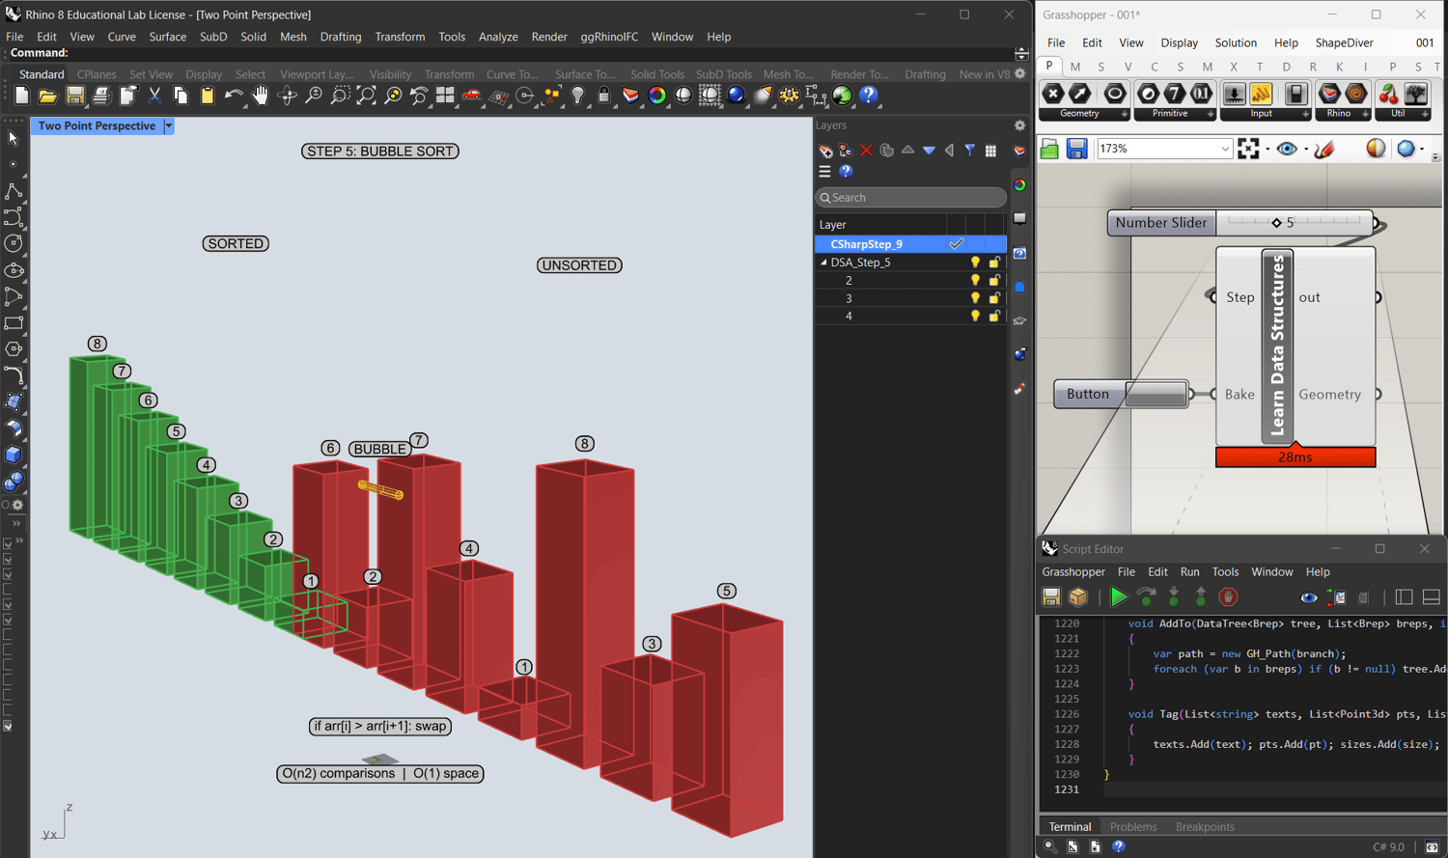Click Zoom Extents icon in Grasshopper toolbar
The image size is (1448, 858).
click(x=1248, y=149)
